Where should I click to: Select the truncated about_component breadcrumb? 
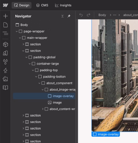(x=131, y=15)
